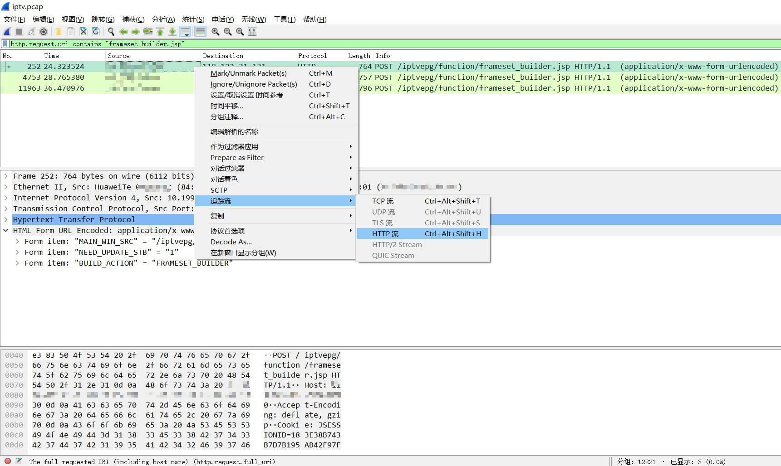Toggle auto-scroll during live capture
The image size is (781, 466).
[186, 32]
